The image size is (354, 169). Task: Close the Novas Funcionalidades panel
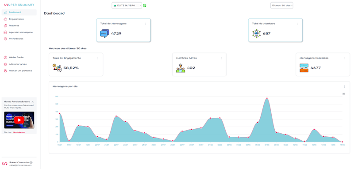(32, 102)
